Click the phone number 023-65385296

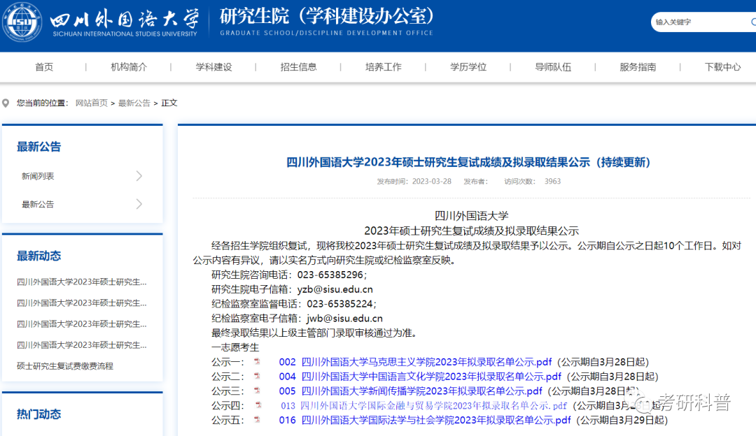click(x=330, y=275)
